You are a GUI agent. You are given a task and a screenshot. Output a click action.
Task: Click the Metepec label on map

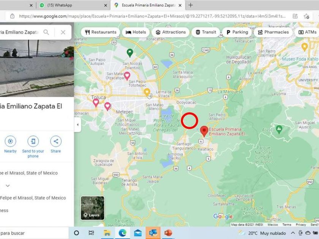(x=125, y=112)
